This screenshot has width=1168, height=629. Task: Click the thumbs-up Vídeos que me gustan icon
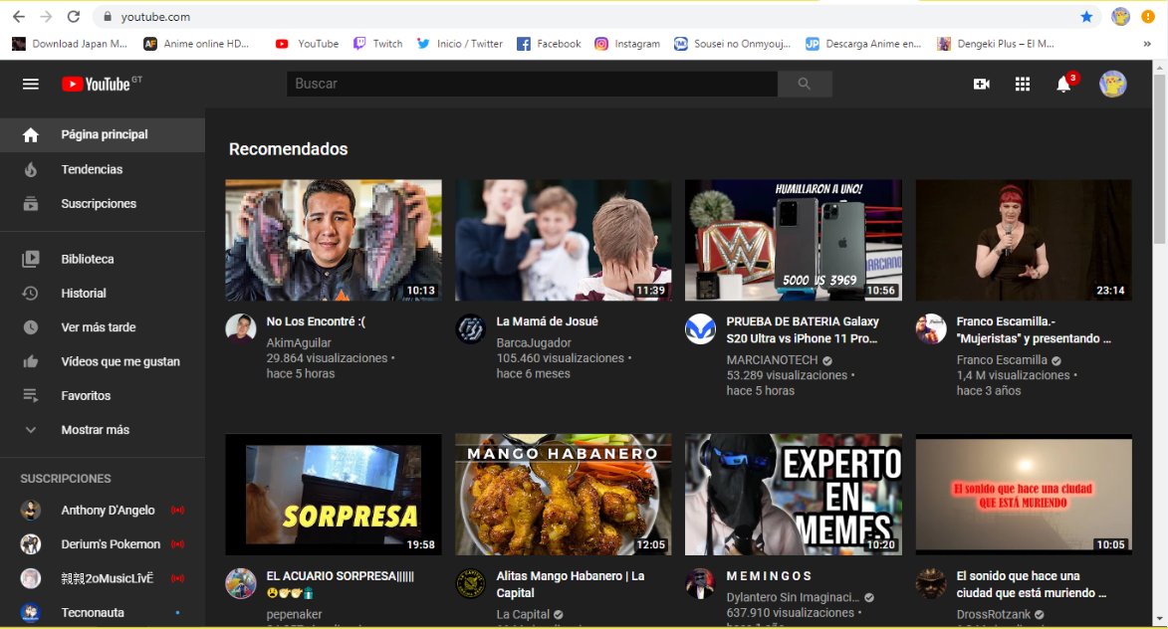[31, 361]
